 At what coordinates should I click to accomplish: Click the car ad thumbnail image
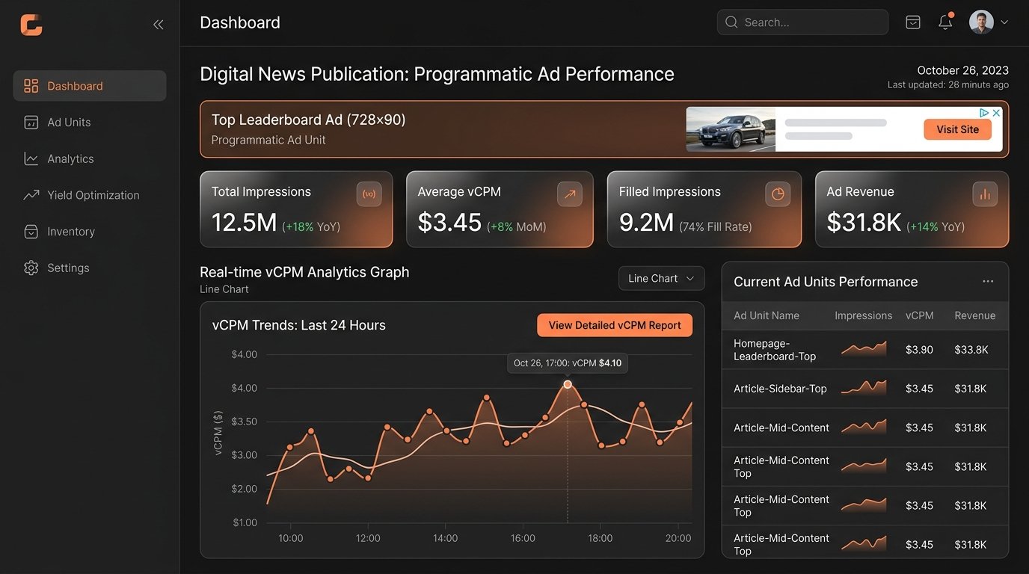point(731,129)
